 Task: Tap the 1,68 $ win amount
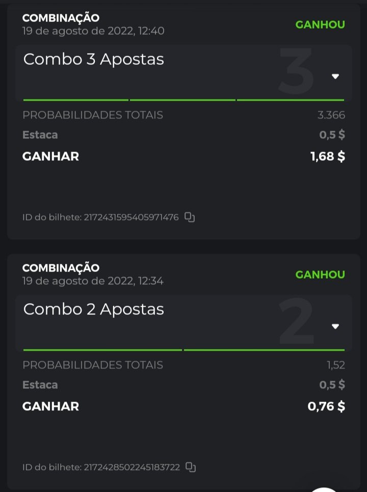click(x=328, y=156)
